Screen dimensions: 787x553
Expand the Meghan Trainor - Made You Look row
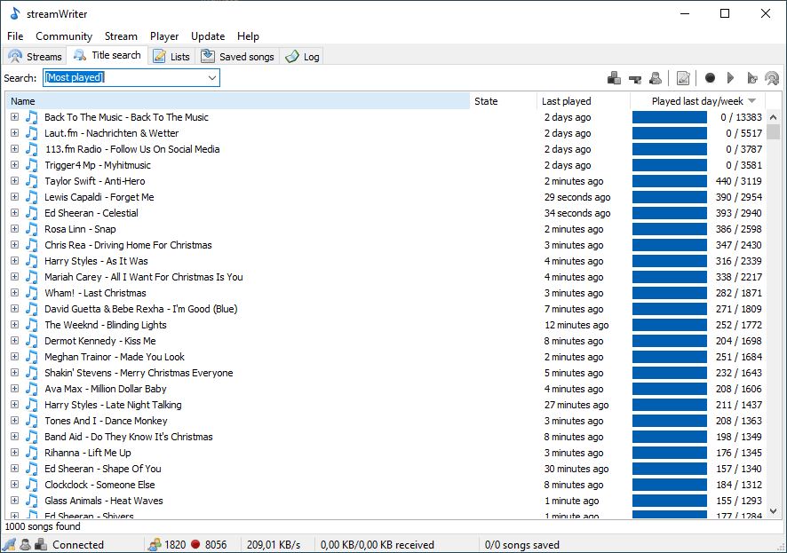(x=14, y=357)
